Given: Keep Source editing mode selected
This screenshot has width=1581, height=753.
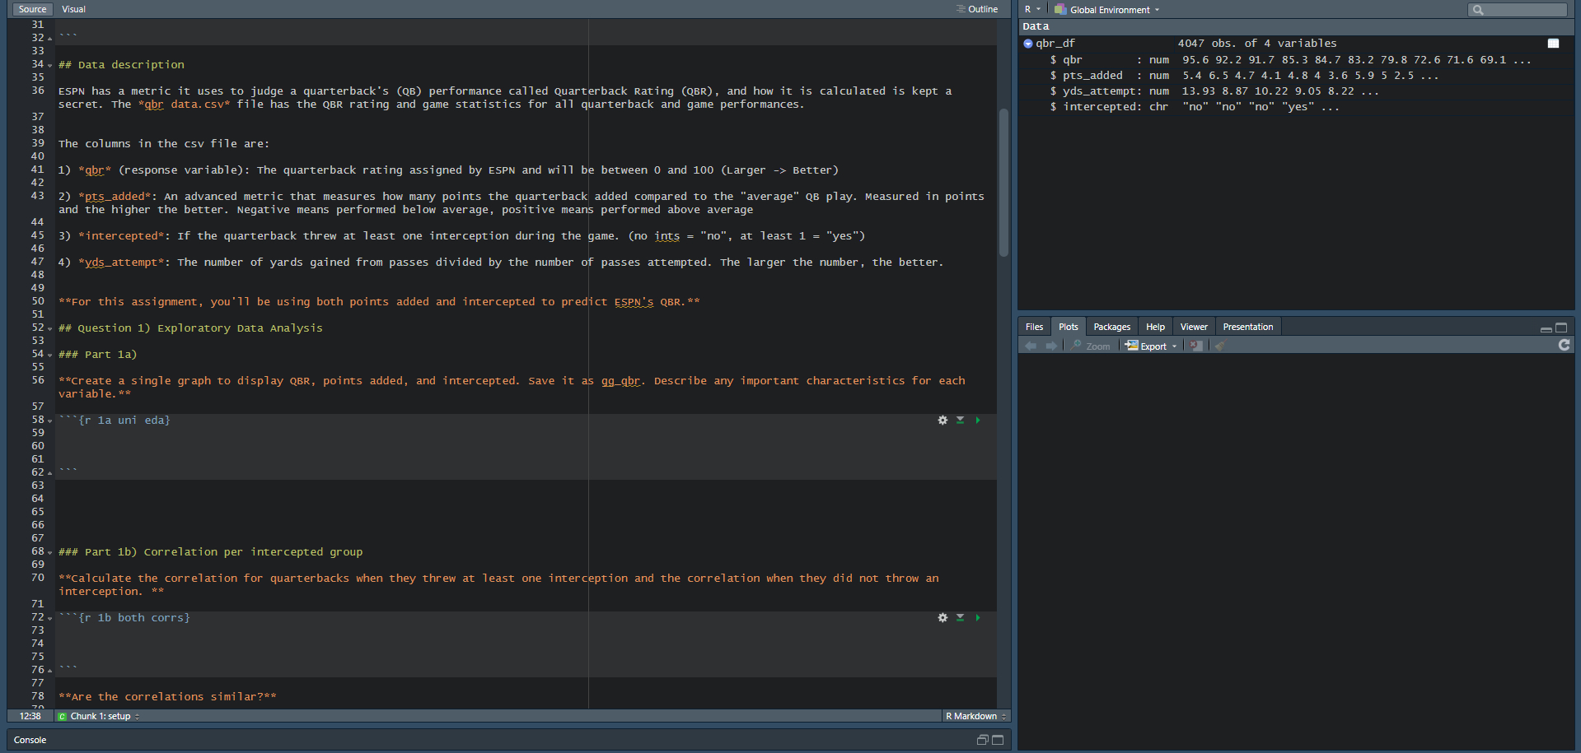Looking at the screenshot, I should pyautogui.click(x=32, y=9).
